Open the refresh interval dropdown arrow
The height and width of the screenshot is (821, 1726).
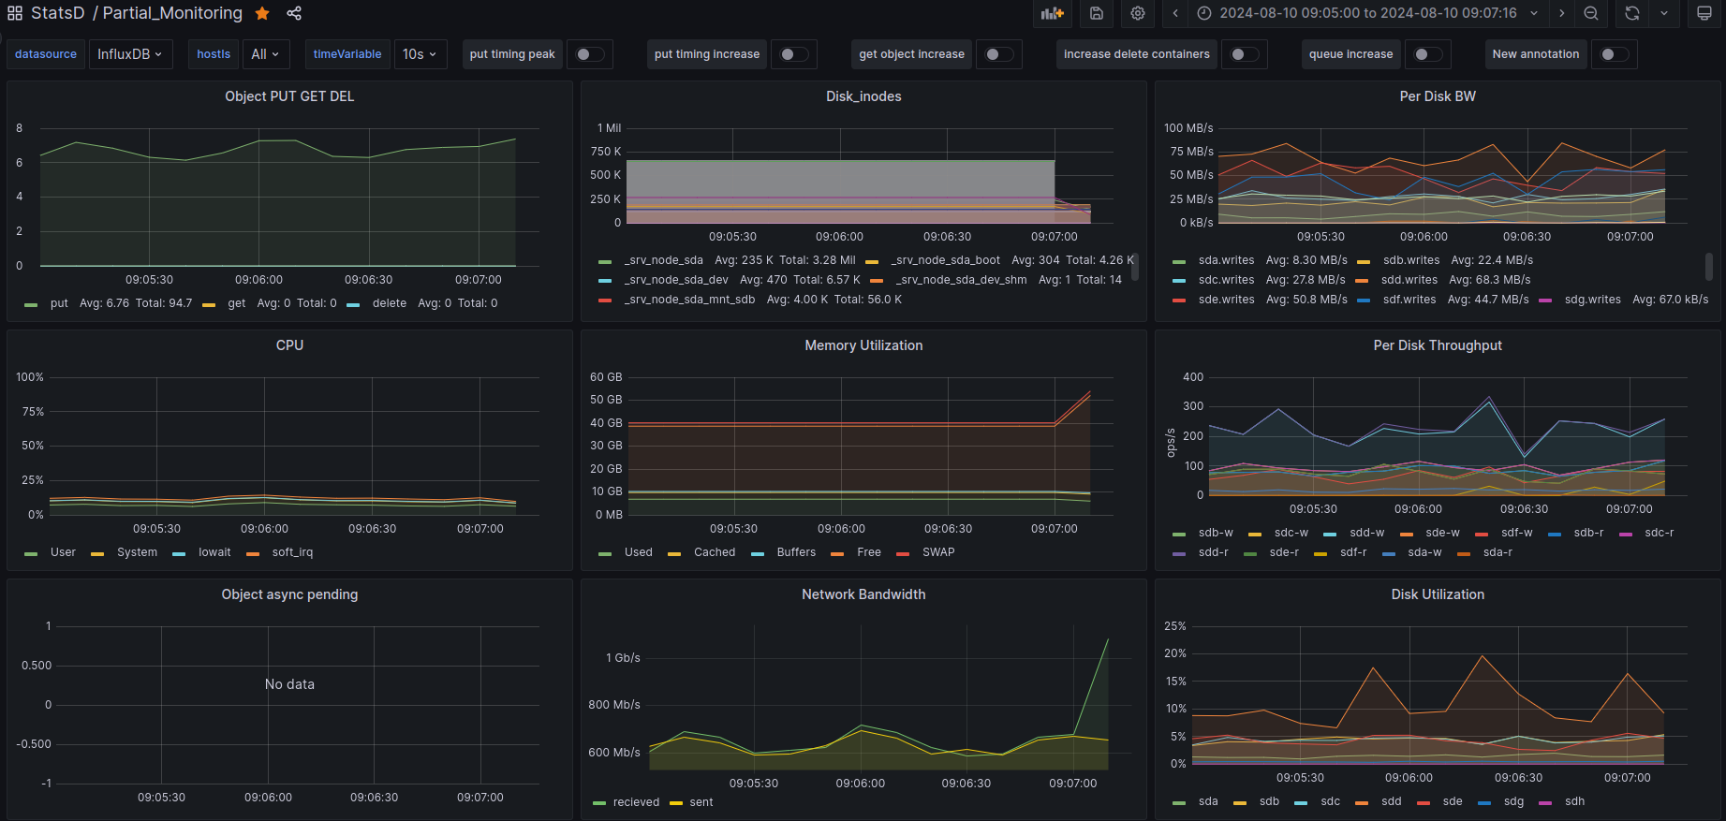tap(1664, 13)
